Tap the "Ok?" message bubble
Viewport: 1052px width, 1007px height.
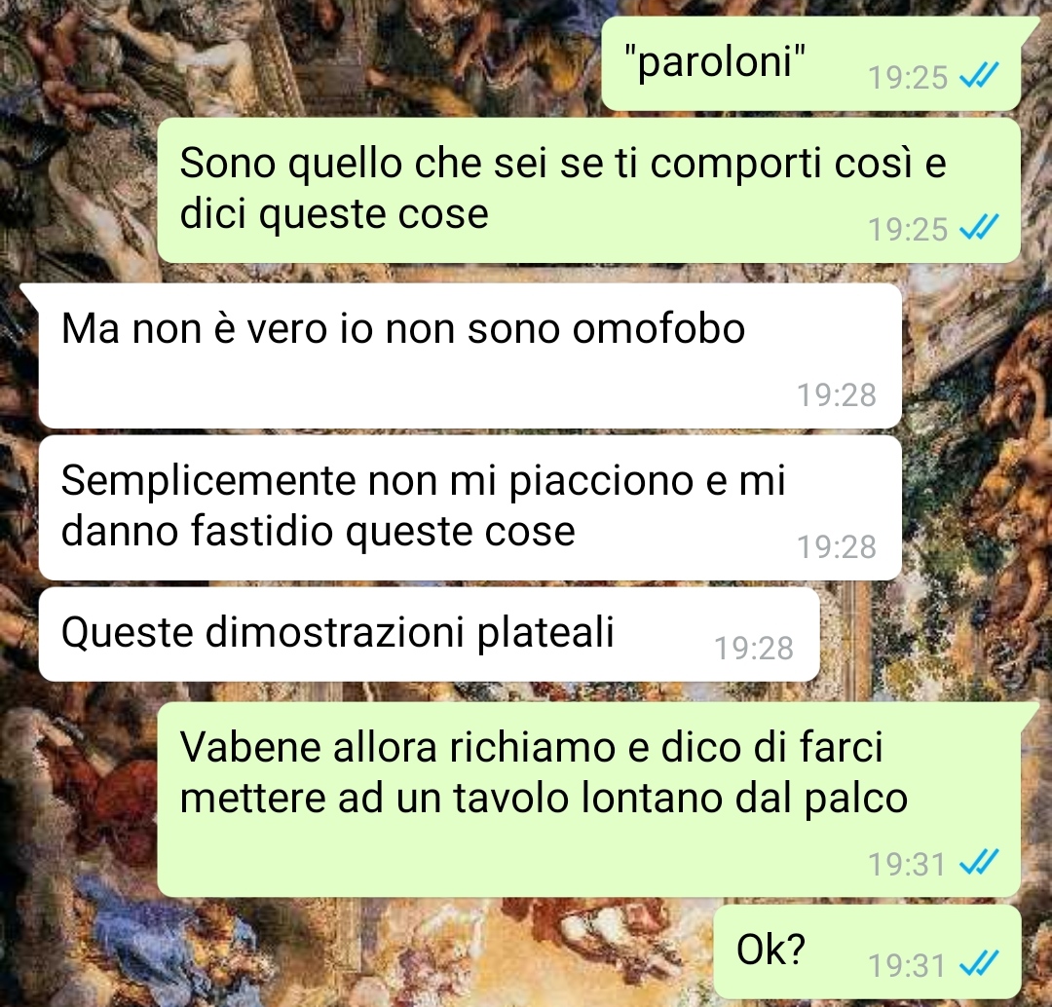pyautogui.click(x=867, y=951)
